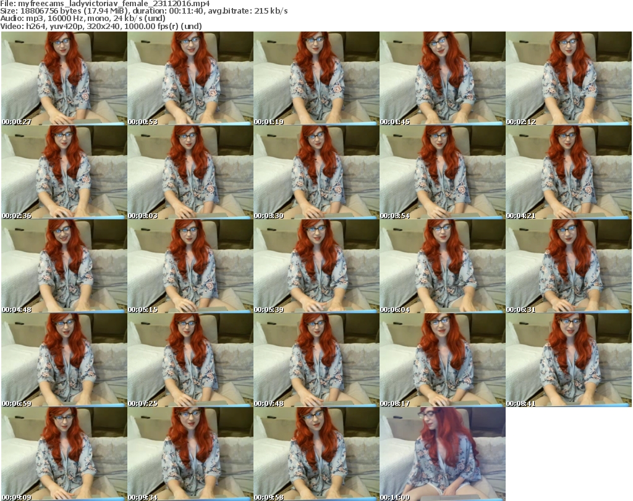
Task: Click the file name text ending in 23112016.mp4
Action: (x=114, y=4)
